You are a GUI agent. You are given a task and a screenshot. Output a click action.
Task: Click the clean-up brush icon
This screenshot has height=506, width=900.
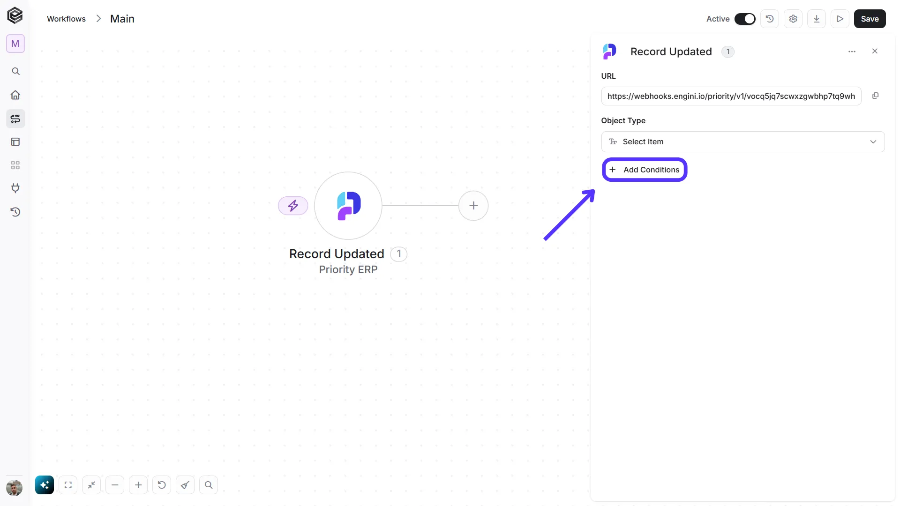[x=185, y=485]
